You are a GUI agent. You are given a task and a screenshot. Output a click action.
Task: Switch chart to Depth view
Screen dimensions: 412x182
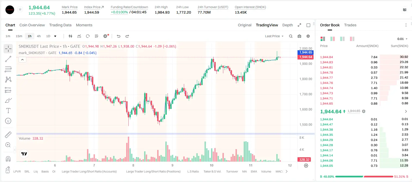287,25
